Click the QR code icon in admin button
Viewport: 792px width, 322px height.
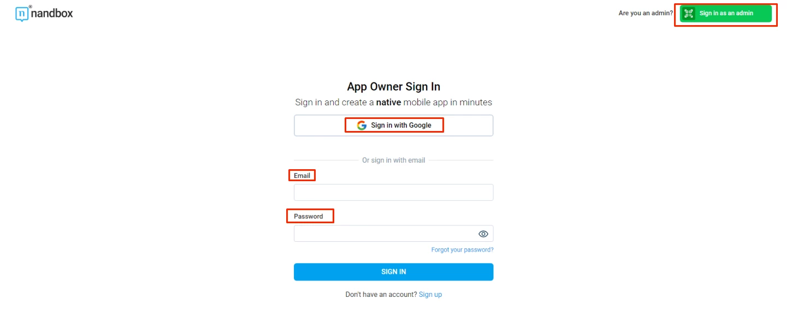click(x=688, y=14)
